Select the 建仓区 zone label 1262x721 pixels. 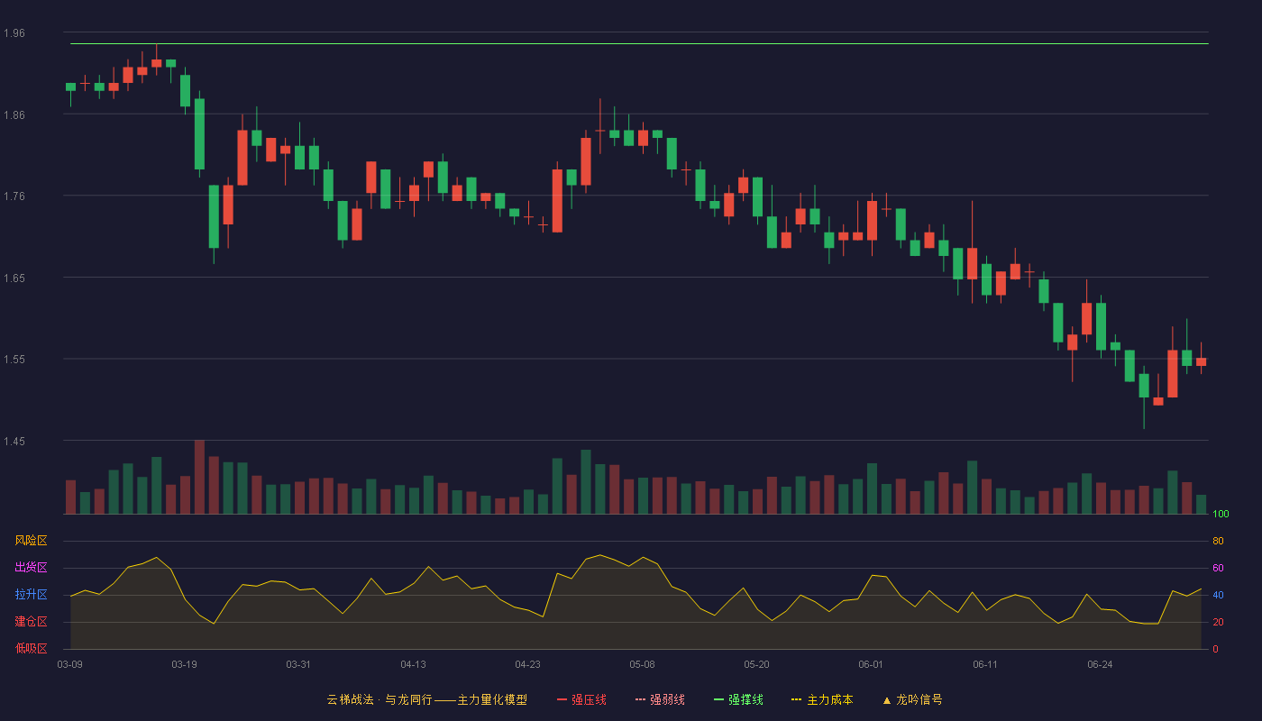coord(31,622)
